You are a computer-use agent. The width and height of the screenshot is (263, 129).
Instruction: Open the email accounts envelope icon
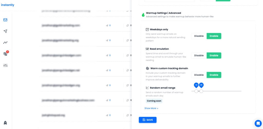click(x=5, y=20)
